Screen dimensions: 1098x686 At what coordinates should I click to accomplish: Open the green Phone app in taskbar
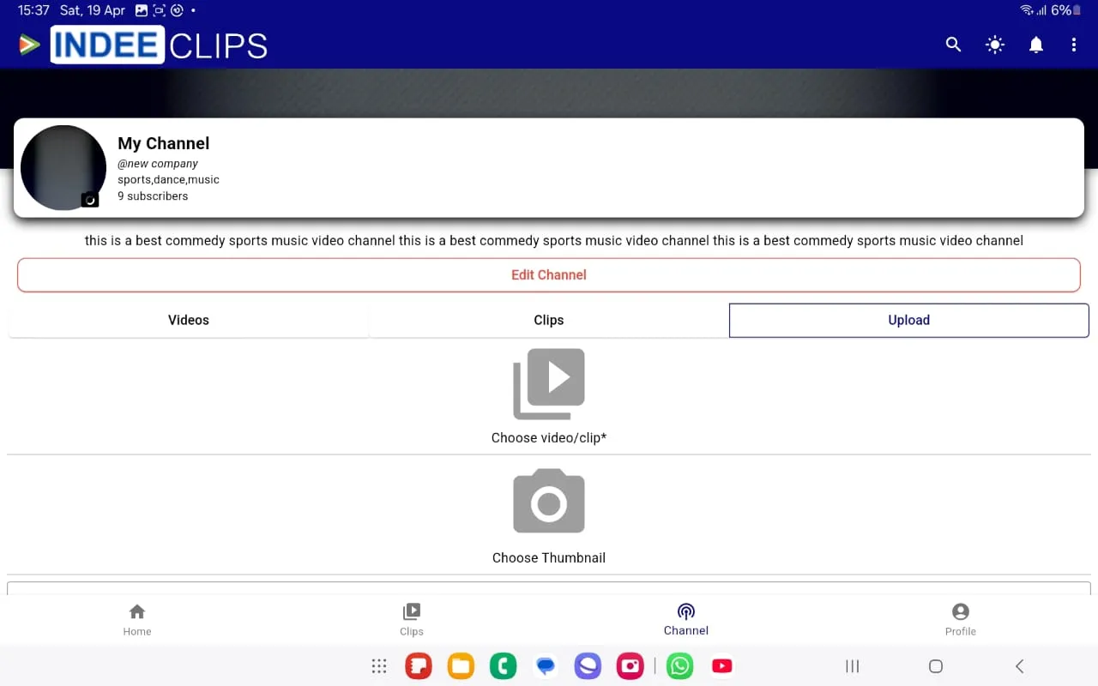tap(503, 666)
